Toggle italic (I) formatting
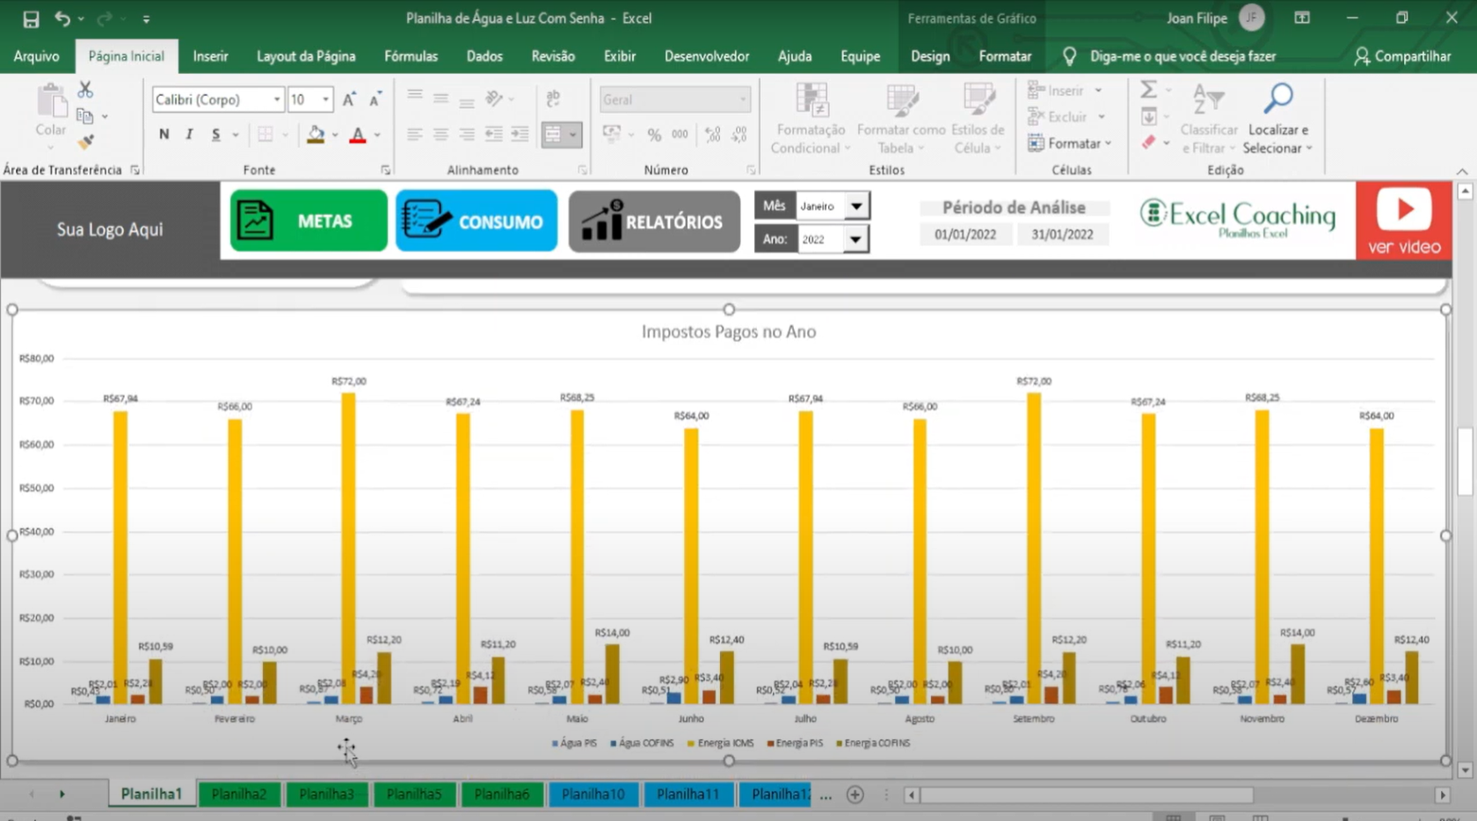The height and width of the screenshot is (821, 1477). (x=189, y=134)
